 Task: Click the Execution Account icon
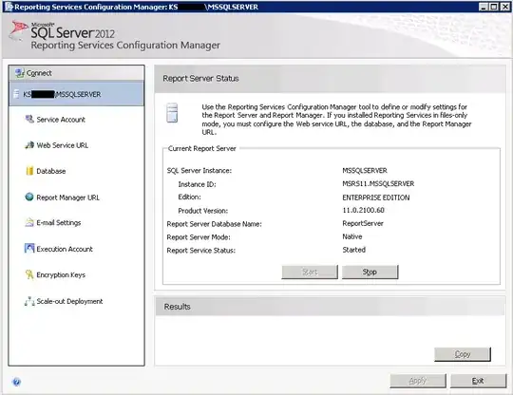(29, 249)
